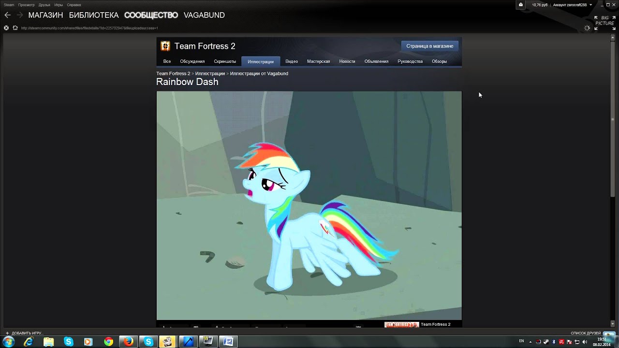619x348 pixels.
Task: Select the Мастерская tab
Action: (319, 61)
